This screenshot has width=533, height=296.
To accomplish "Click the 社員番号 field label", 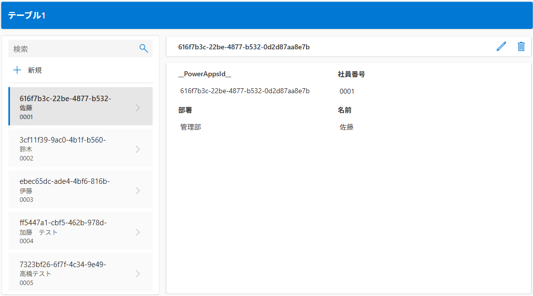I will pos(351,74).
